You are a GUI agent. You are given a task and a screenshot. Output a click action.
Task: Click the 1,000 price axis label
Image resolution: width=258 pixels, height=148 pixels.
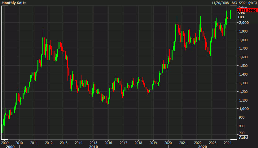[x=244, y=109]
